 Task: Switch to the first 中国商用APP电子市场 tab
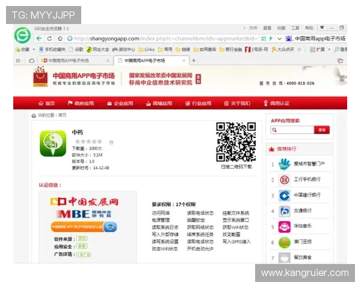click(x=75, y=61)
